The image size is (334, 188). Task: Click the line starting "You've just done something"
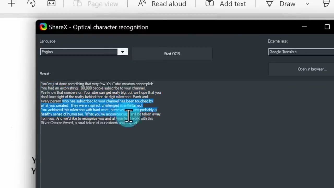(98, 84)
